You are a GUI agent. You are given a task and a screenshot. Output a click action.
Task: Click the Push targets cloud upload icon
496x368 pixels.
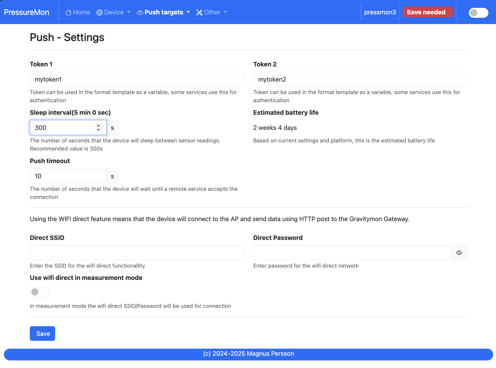click(x=140, y=13)
